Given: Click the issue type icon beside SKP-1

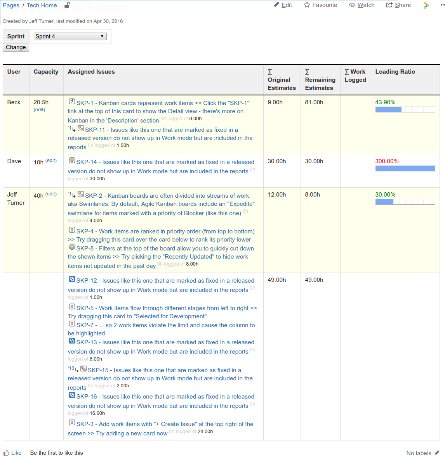Looking at the screenshot, I should (x=72, y=102).
